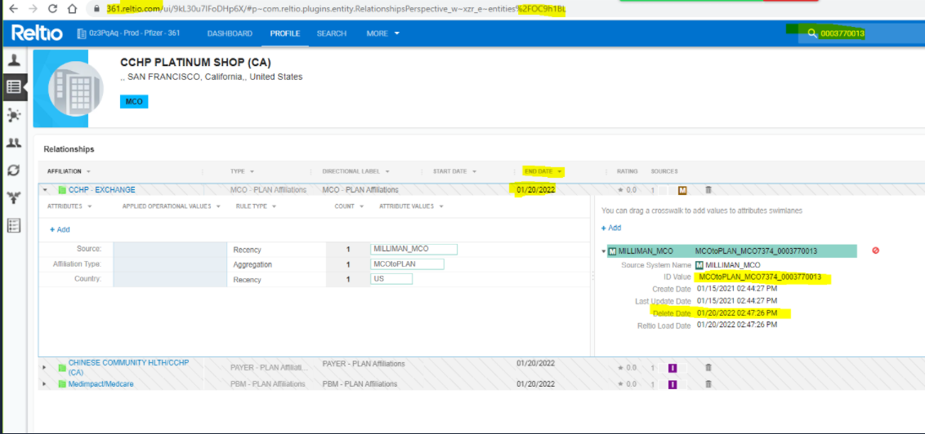
Task: Open the TYPE column dropdown
Action: 252,171
